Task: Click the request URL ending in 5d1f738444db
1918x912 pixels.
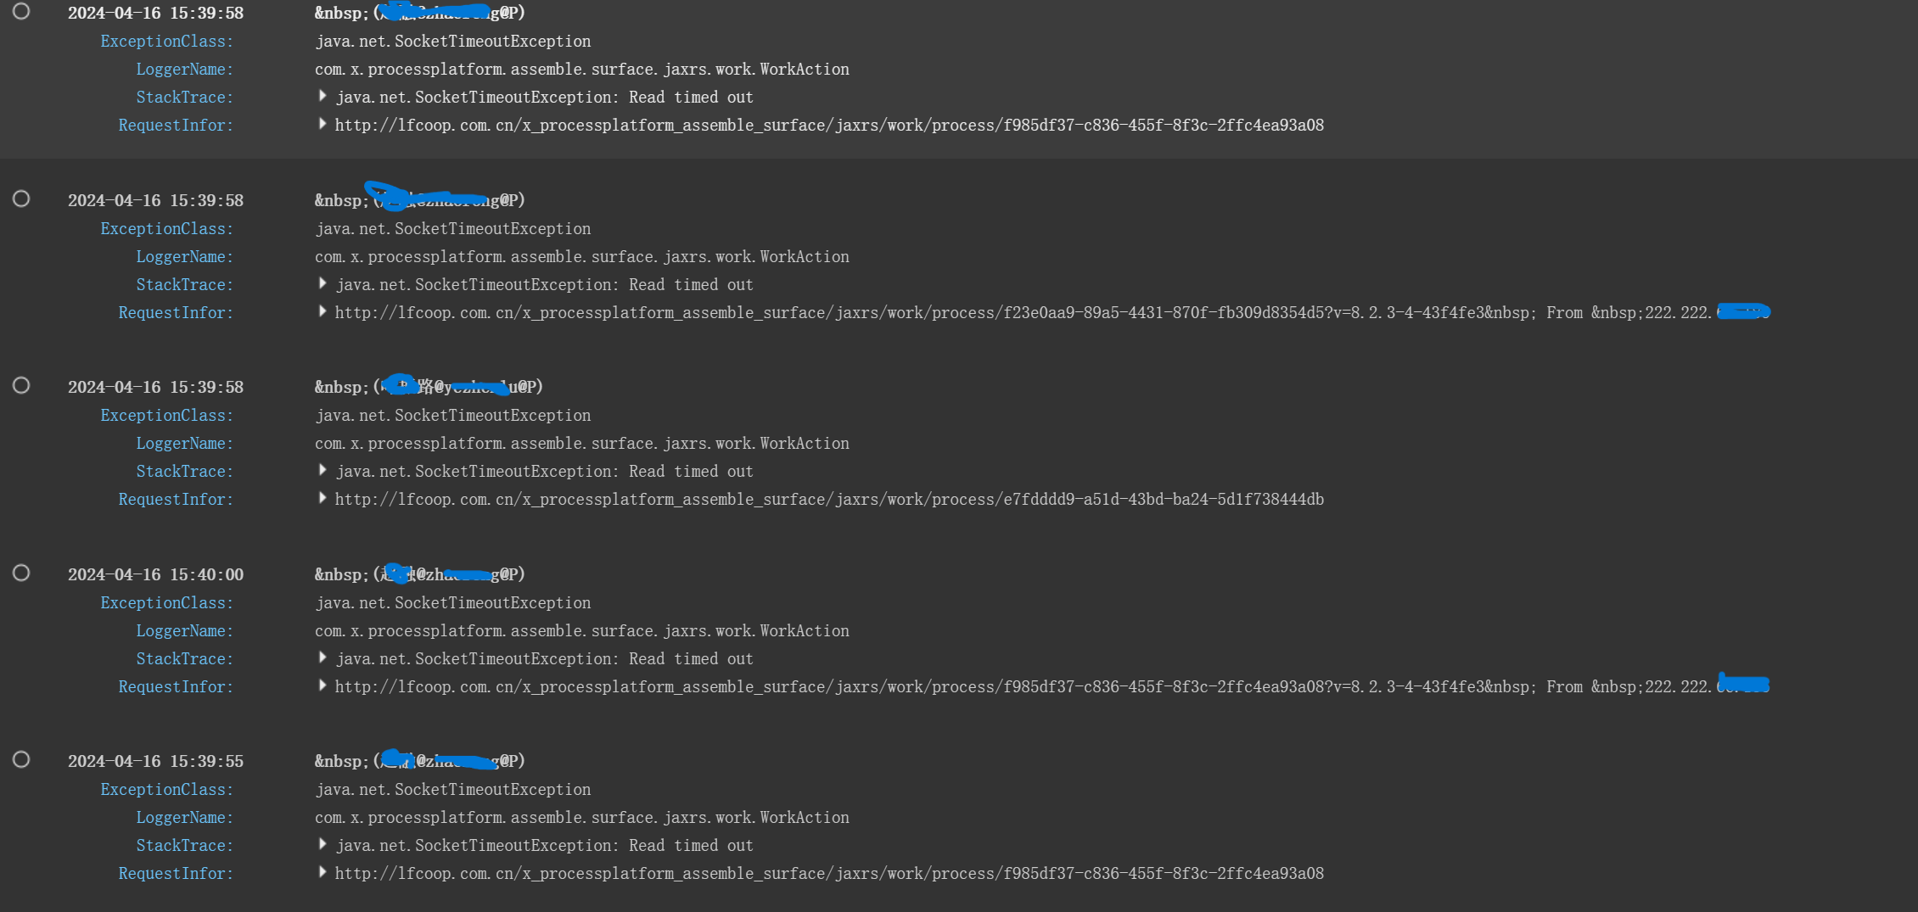Action: pos(829,500)
